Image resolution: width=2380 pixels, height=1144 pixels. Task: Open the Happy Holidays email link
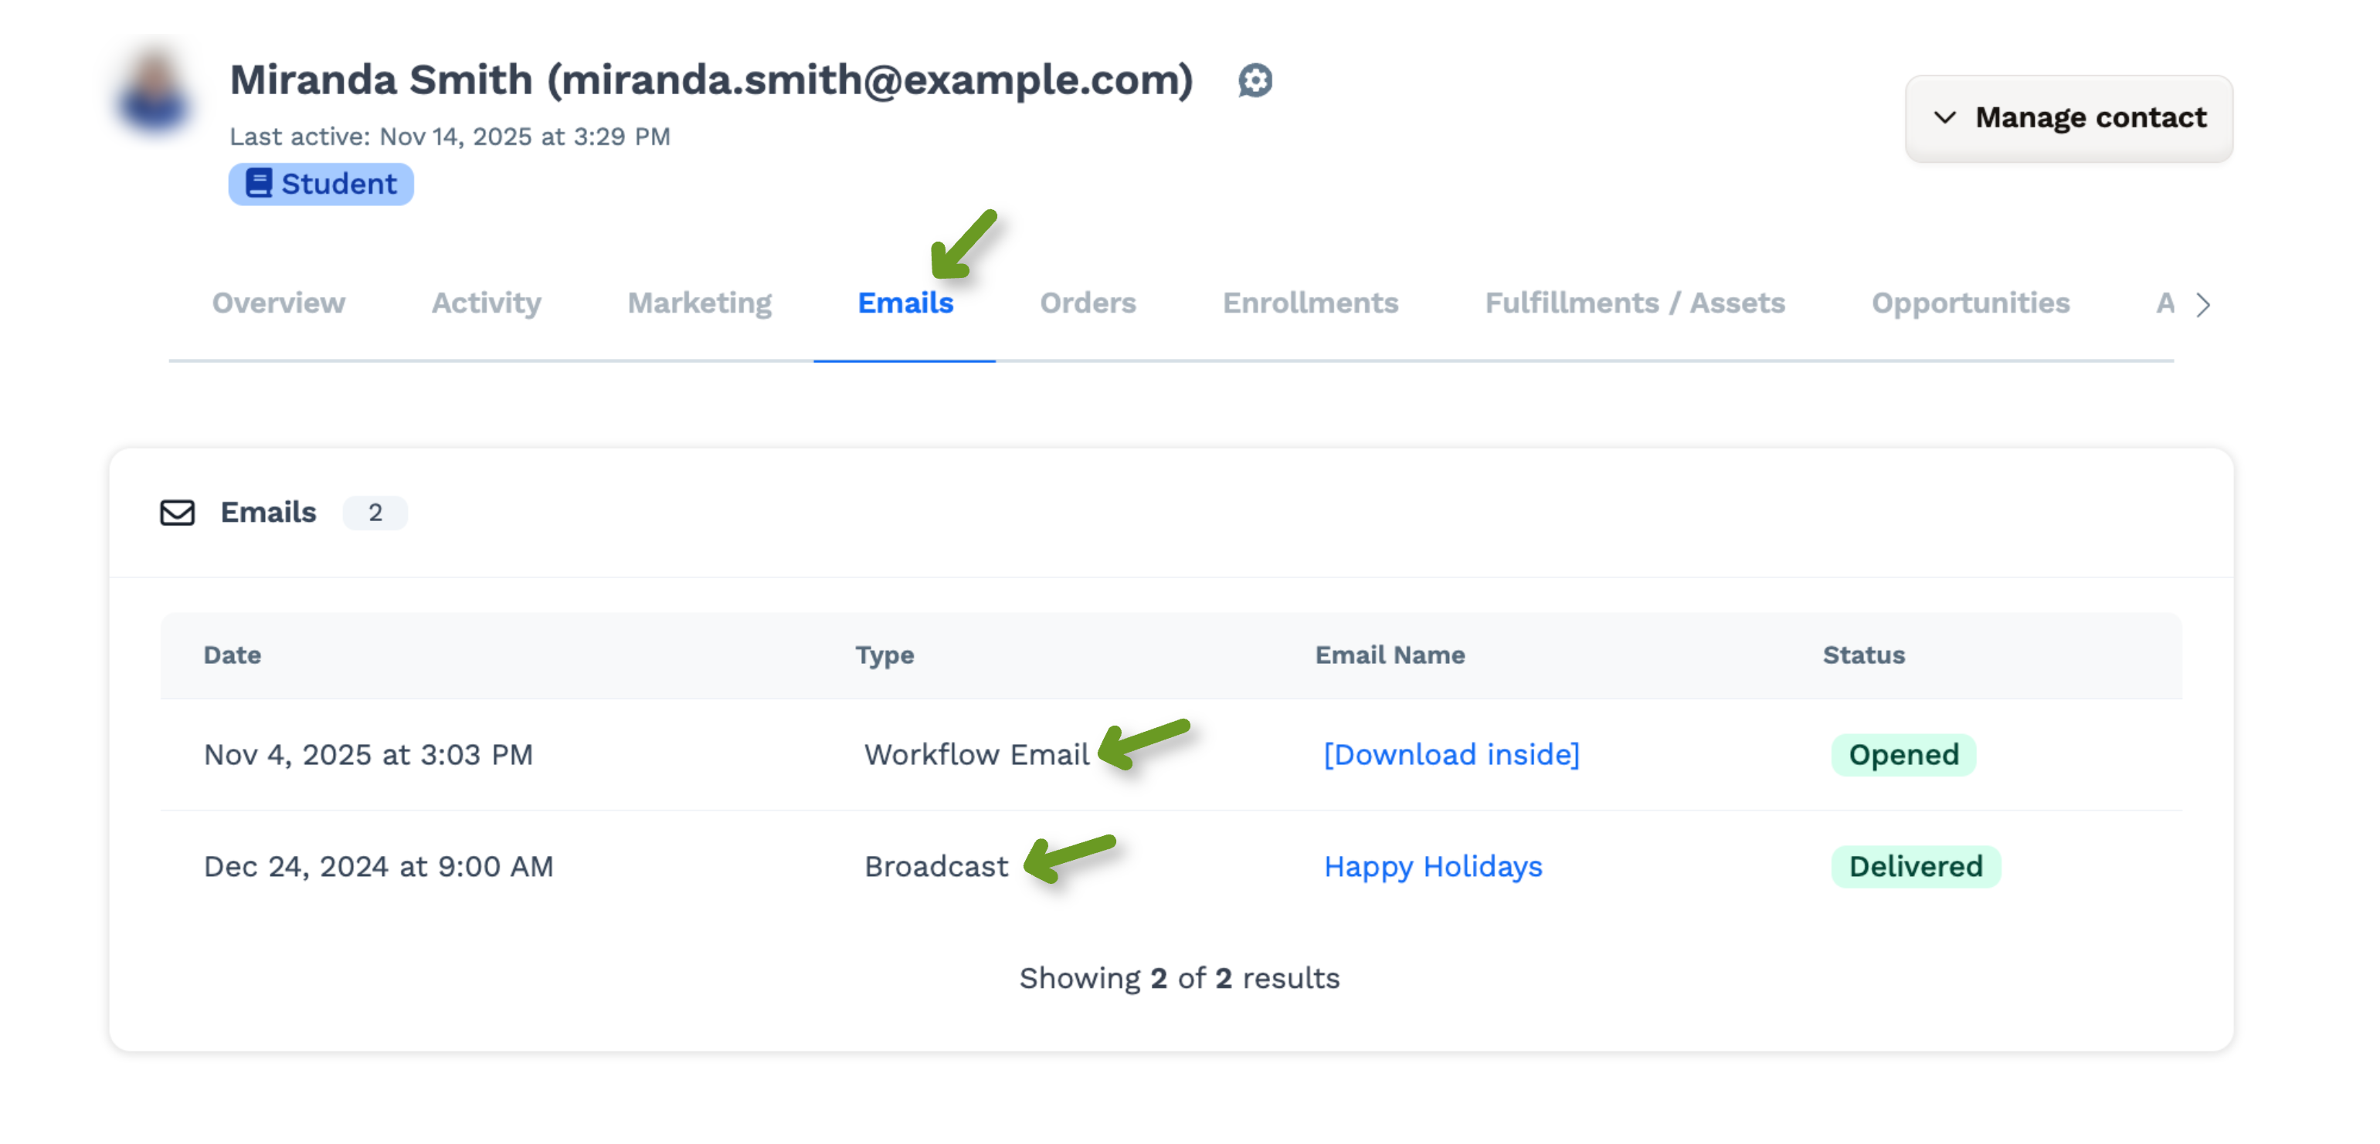[x=1433, y=866]
